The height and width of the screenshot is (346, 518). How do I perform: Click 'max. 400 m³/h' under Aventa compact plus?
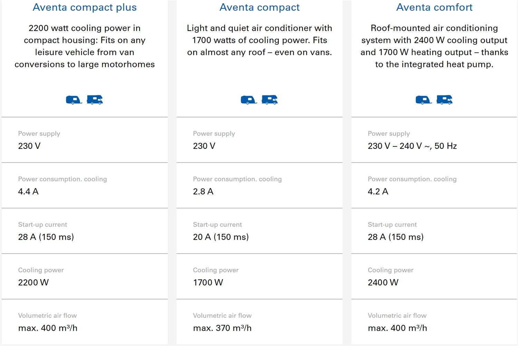[x=48, y=328]
